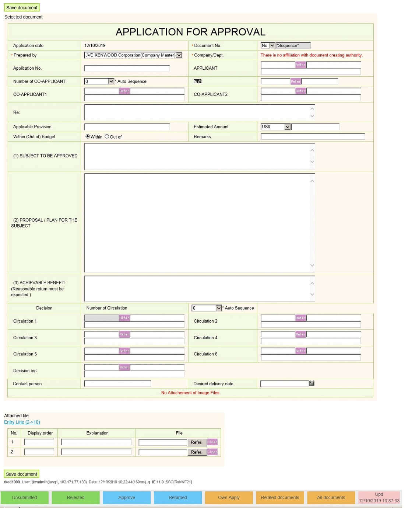Click Refer button for CO-APPLICANT2
The image size is (405, 508).
point(300,91)
